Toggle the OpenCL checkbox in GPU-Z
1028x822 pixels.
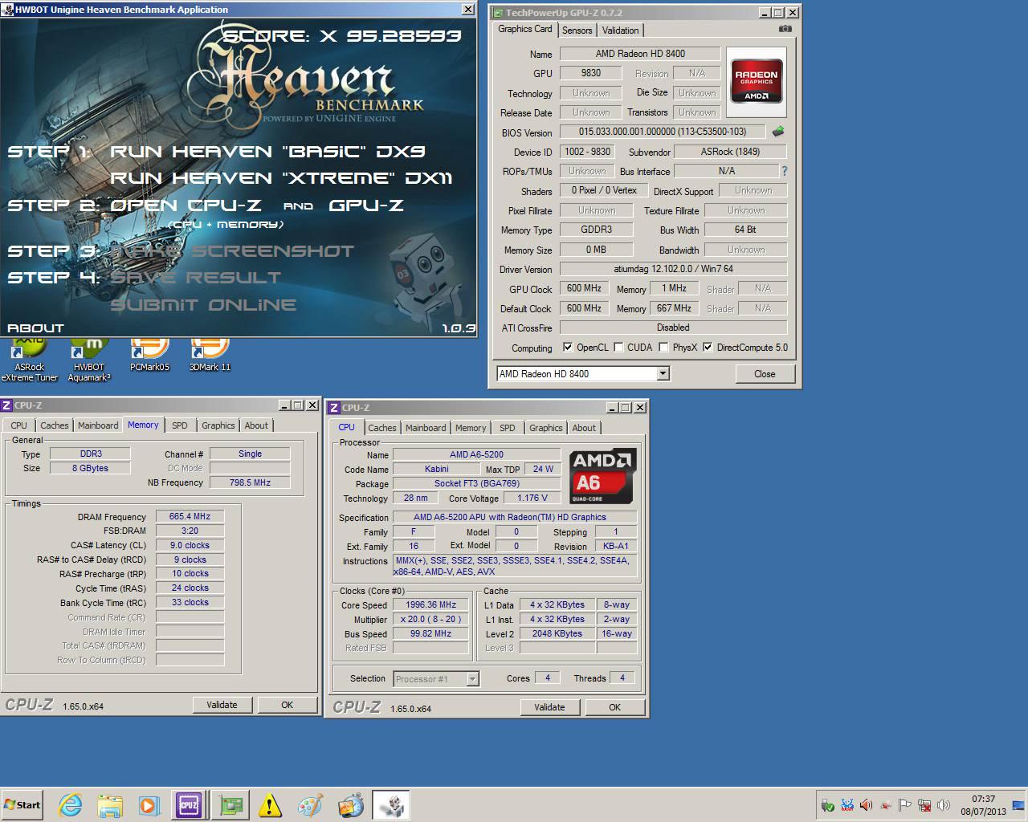tap(568, 348)
